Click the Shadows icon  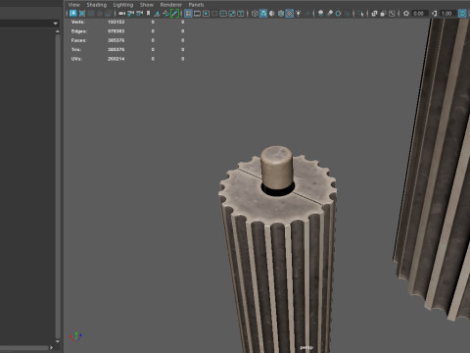coord(307,13)
